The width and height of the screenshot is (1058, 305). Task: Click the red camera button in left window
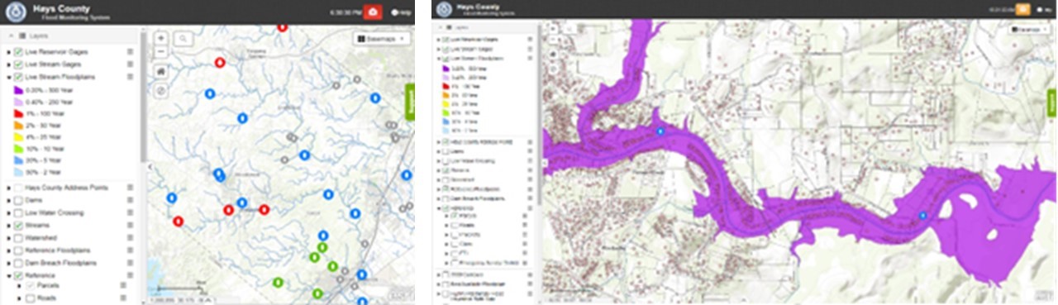pos(373,12)
